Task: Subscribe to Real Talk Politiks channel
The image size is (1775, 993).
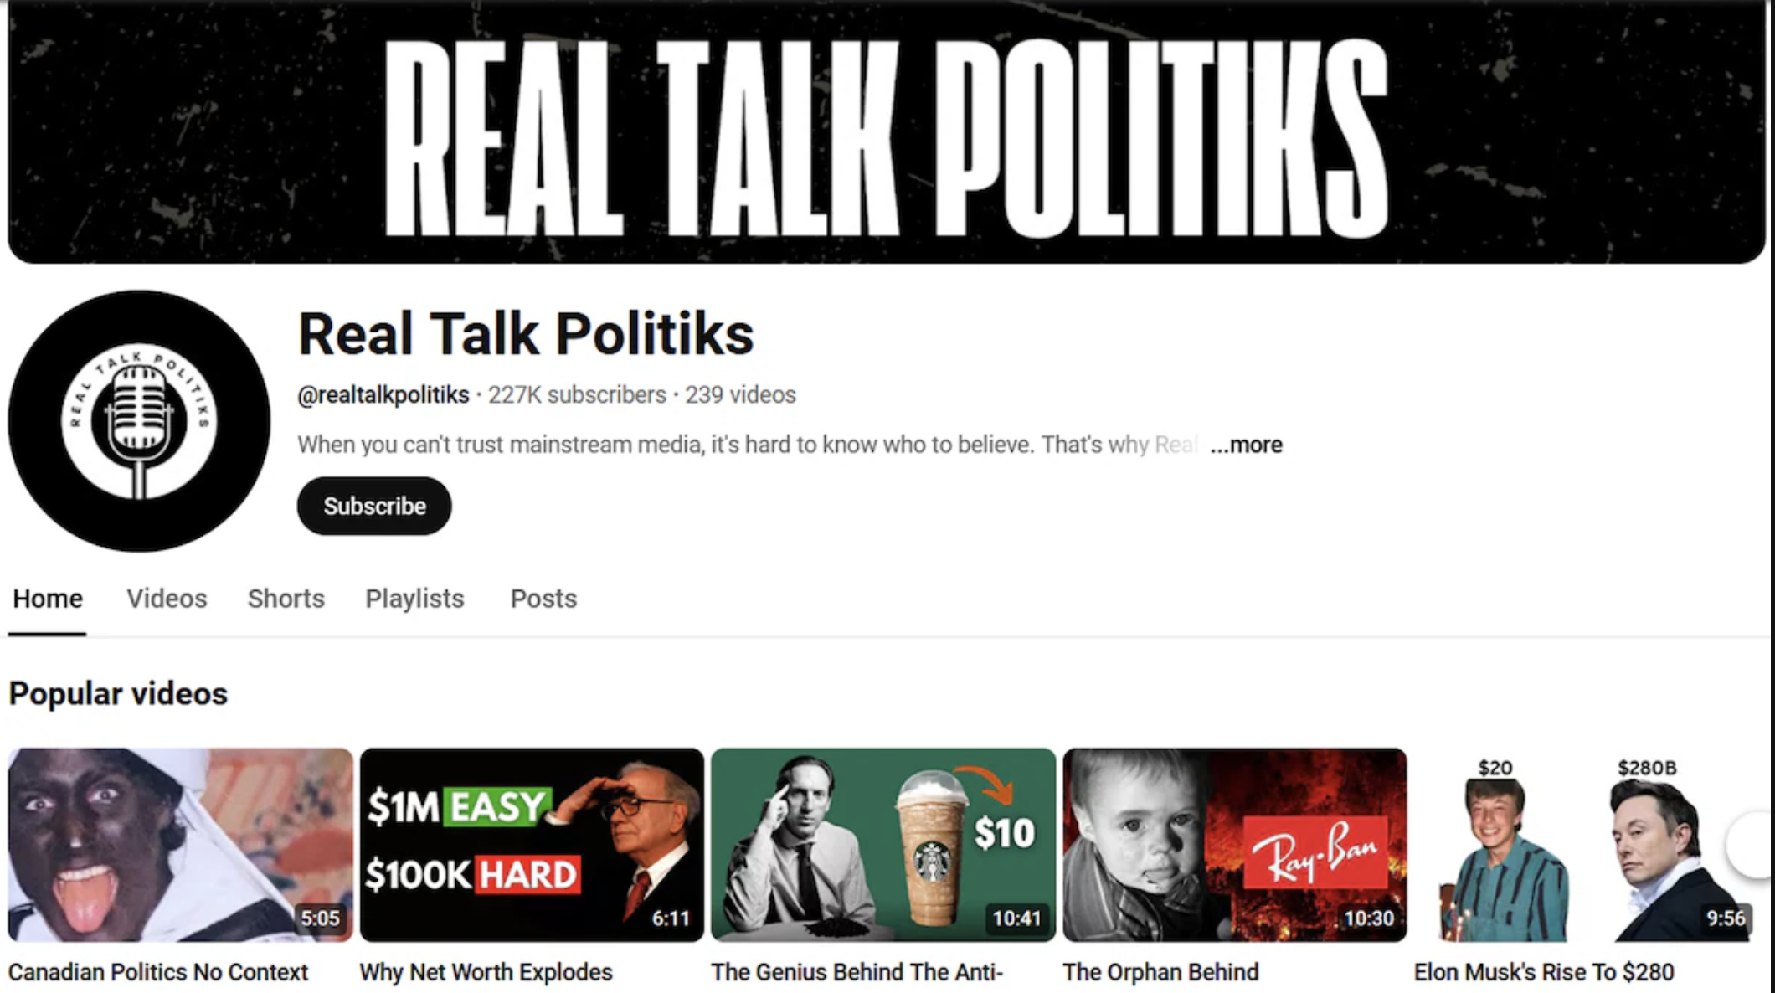Action: click(374, 506)
